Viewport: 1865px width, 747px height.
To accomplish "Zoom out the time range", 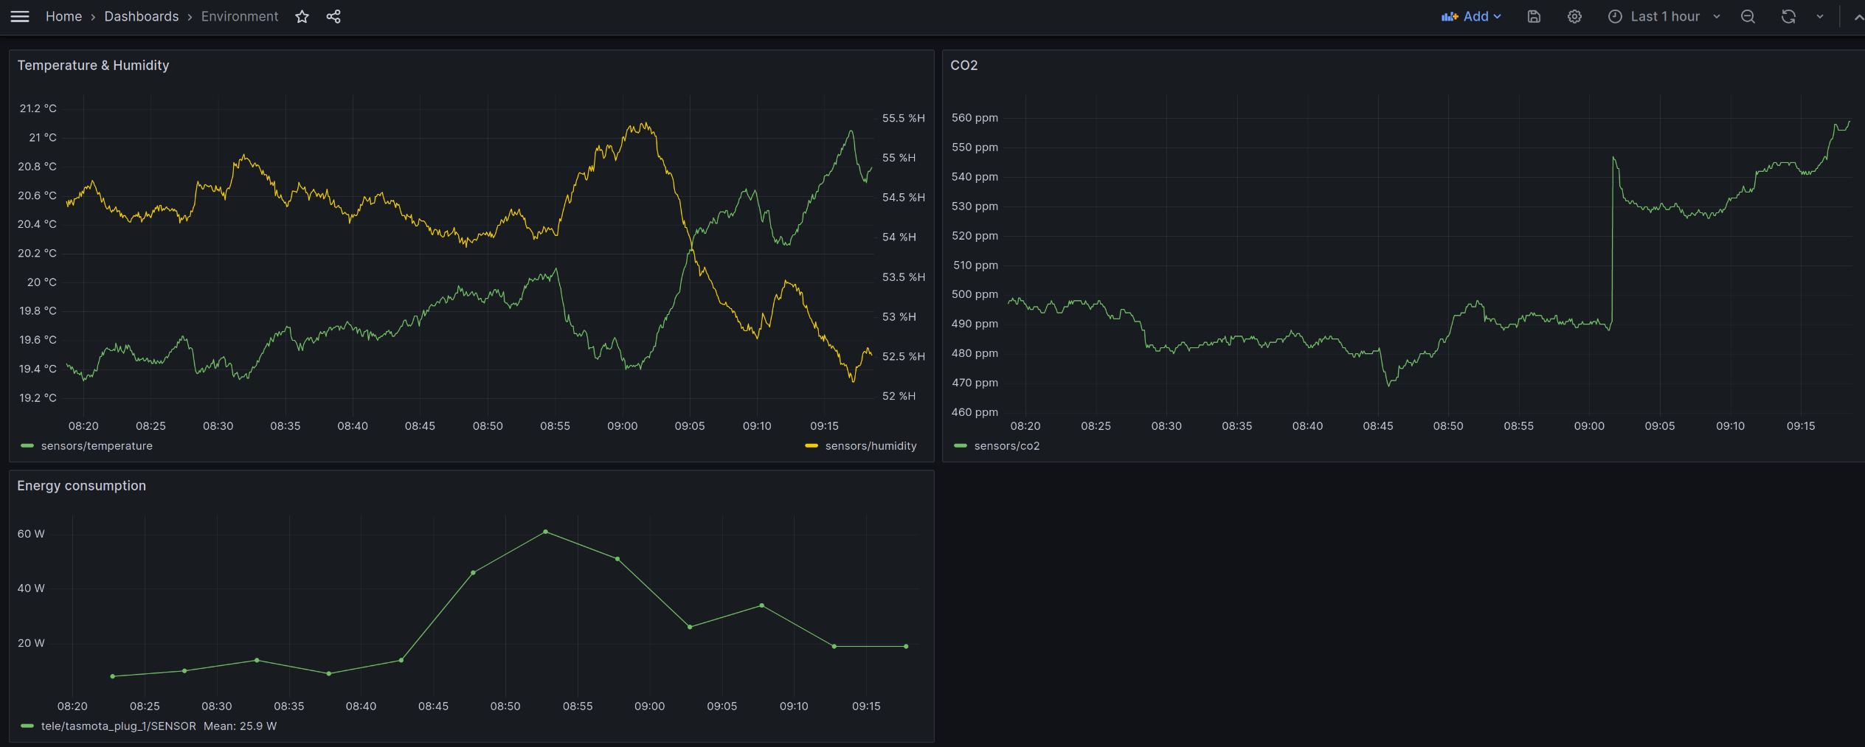I will 1748,16.
